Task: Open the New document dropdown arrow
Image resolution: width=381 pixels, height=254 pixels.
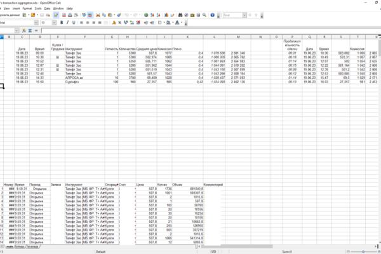Action: 29,15
